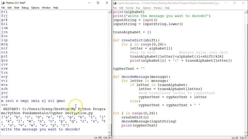This screenshot has width=248, height=139.
Task: Minimize the Cypher Decryption editor window
Action: (226, 3)
